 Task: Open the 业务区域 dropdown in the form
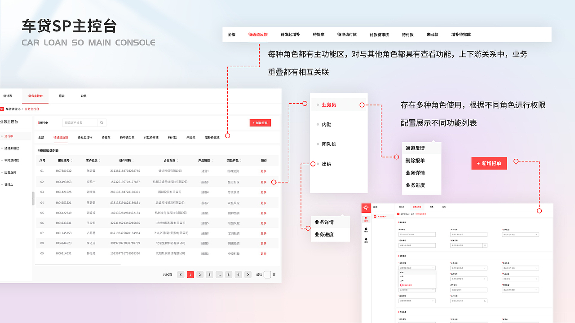pos(417,268)
